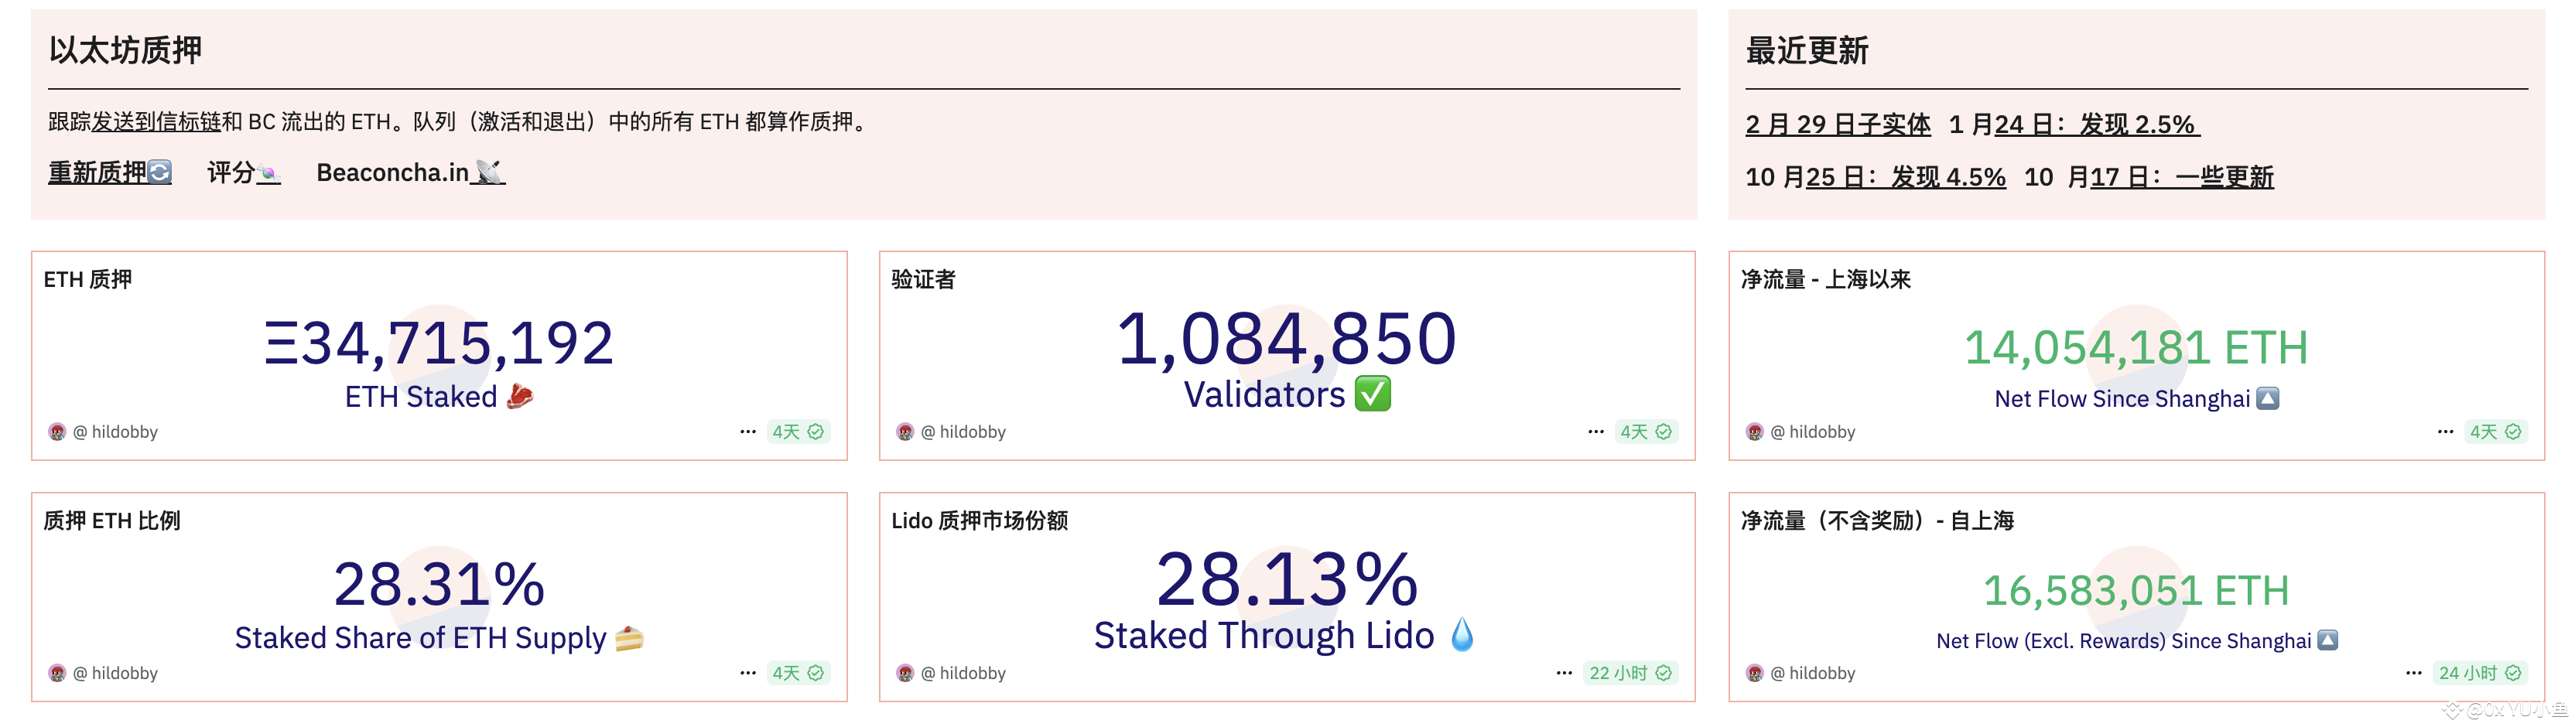The image size is (2575, 727).
Task: Click the steak emoji after ETH Staked
Action: coord(520,395)
